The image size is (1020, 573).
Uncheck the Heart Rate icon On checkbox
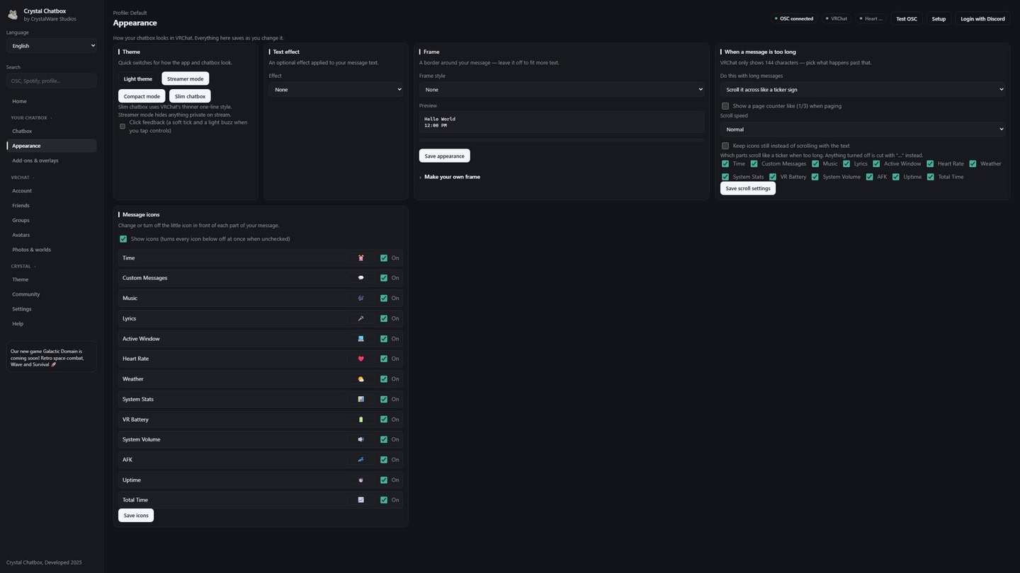(384, 359)
